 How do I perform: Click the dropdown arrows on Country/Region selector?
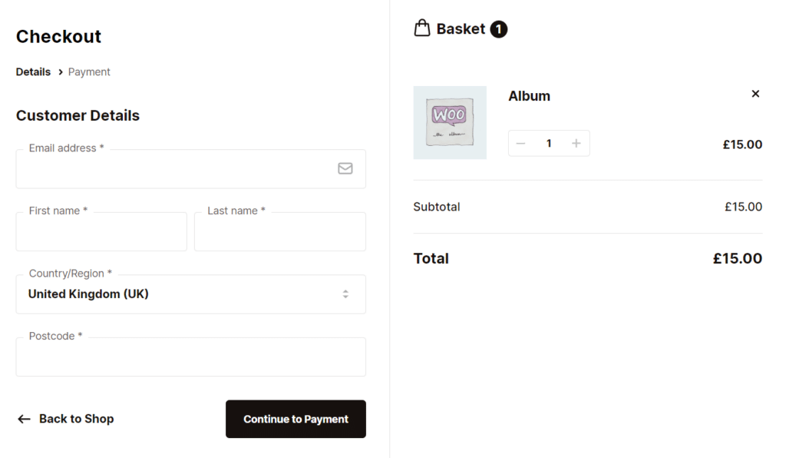tap(345, 294)
